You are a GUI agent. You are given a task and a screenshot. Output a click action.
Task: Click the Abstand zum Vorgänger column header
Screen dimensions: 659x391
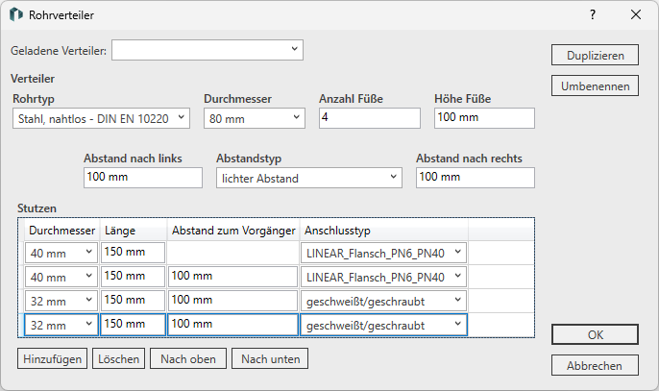pyautogui.click(x=233, y=231)
